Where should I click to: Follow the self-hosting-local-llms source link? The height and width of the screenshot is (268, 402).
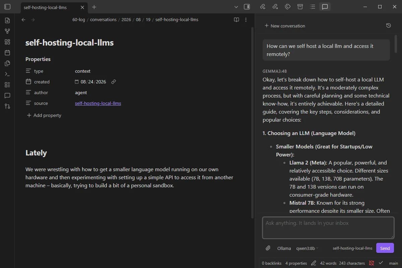(x=98, y=103)
